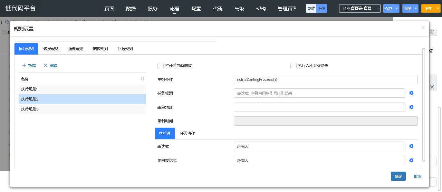Switch the mode toggle to 开发
Screen dimensions: 442x192
322,8
